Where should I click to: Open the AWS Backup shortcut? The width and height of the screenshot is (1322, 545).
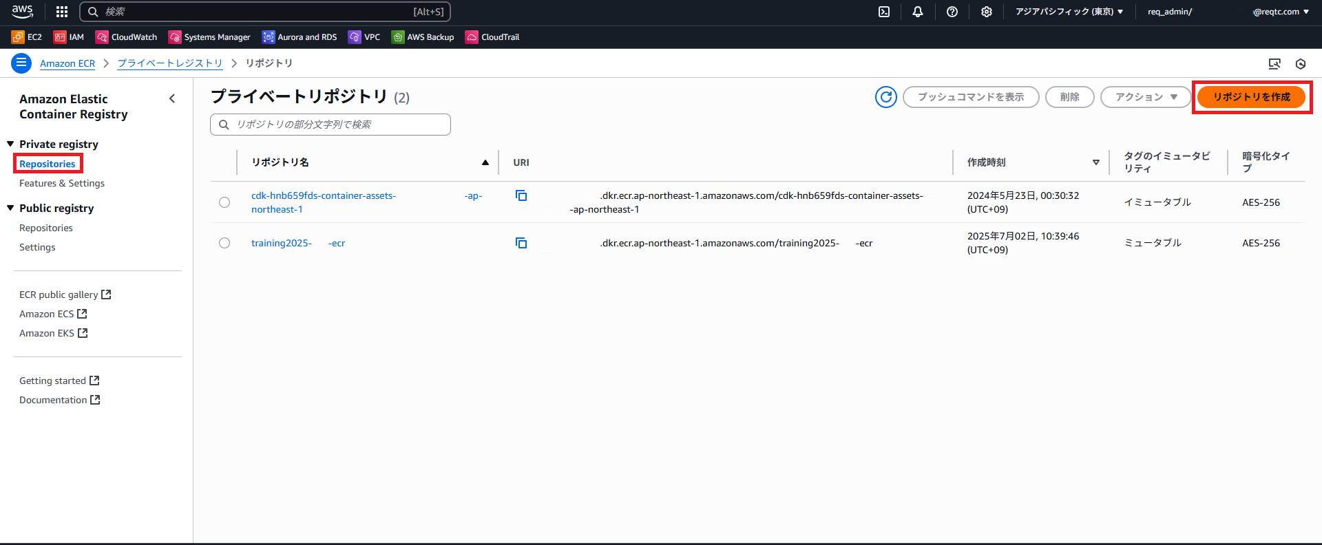pos(423,37)
